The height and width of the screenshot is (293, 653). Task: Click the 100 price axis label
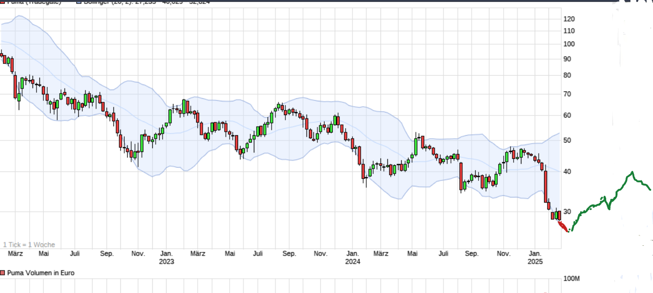(x=569, y=44)
